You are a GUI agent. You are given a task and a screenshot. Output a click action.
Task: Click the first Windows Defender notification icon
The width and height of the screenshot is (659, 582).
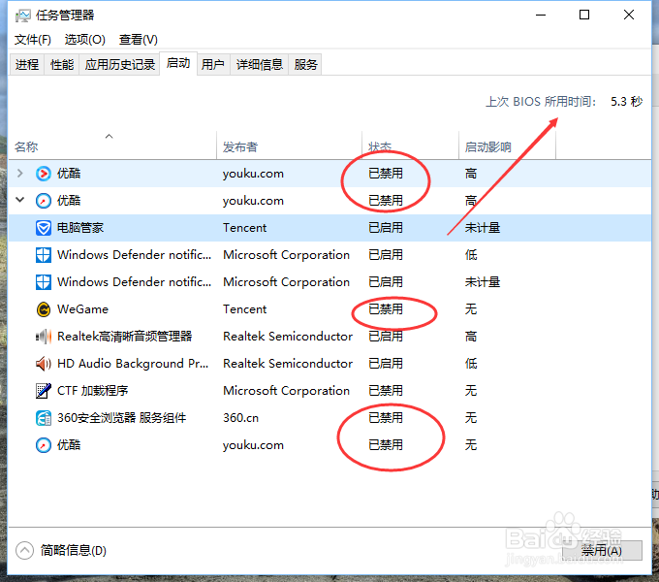tap(44, 255)
